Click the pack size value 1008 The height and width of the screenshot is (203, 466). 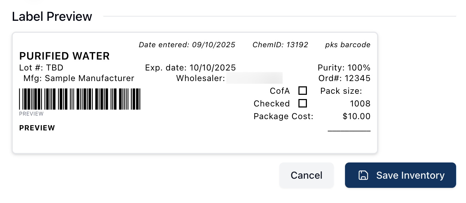(x=360, y=104)
